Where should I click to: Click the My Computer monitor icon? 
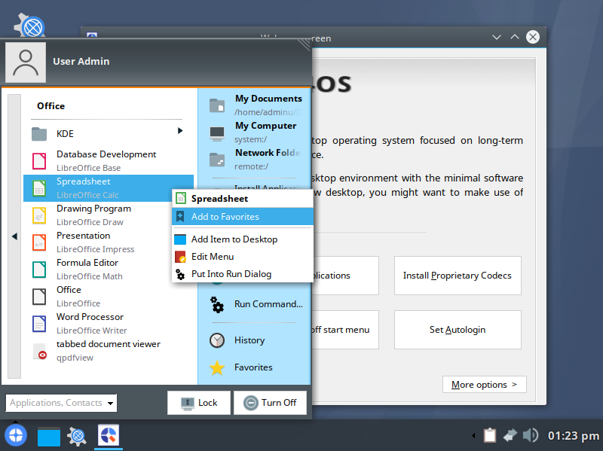pos(217,133)
